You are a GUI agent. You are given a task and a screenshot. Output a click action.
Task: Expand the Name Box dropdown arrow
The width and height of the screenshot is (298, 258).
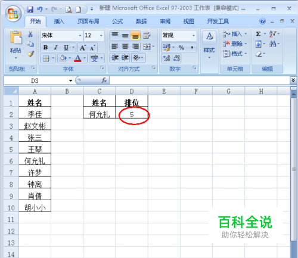tap(70, 80)
